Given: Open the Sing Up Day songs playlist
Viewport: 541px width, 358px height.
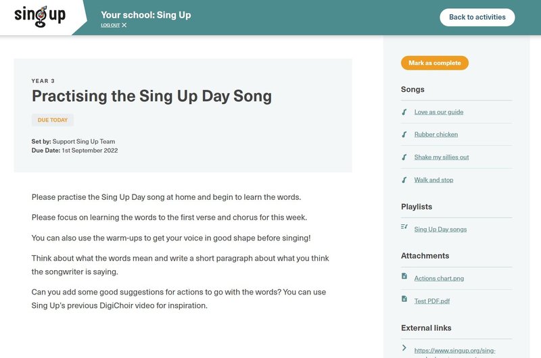Looking at the screenshot, I should (x=440, y=229).
